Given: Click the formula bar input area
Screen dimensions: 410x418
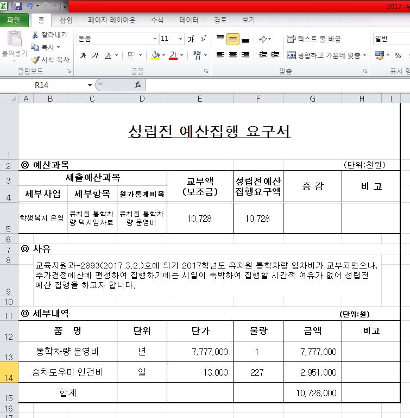Looking at the screenshot, I should 277,85.
